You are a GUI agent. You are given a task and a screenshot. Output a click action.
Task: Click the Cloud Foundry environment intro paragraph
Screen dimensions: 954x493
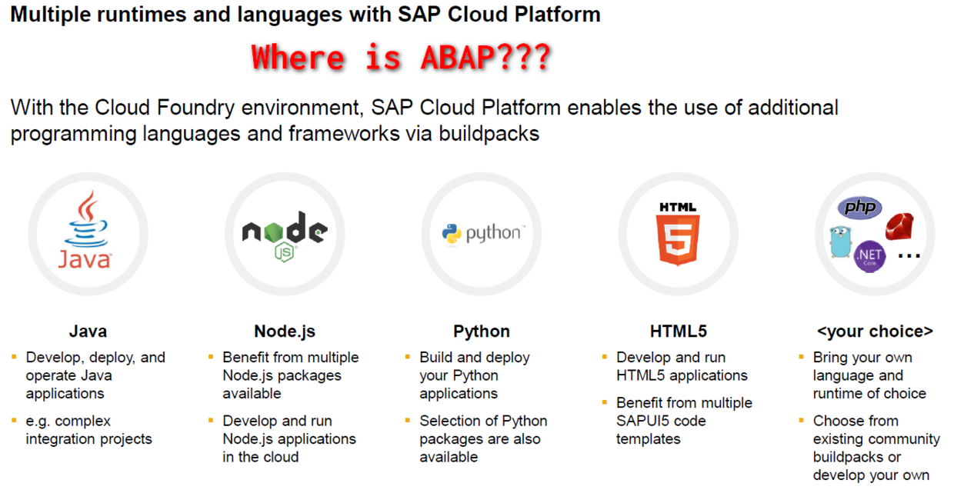coord(425,119)
